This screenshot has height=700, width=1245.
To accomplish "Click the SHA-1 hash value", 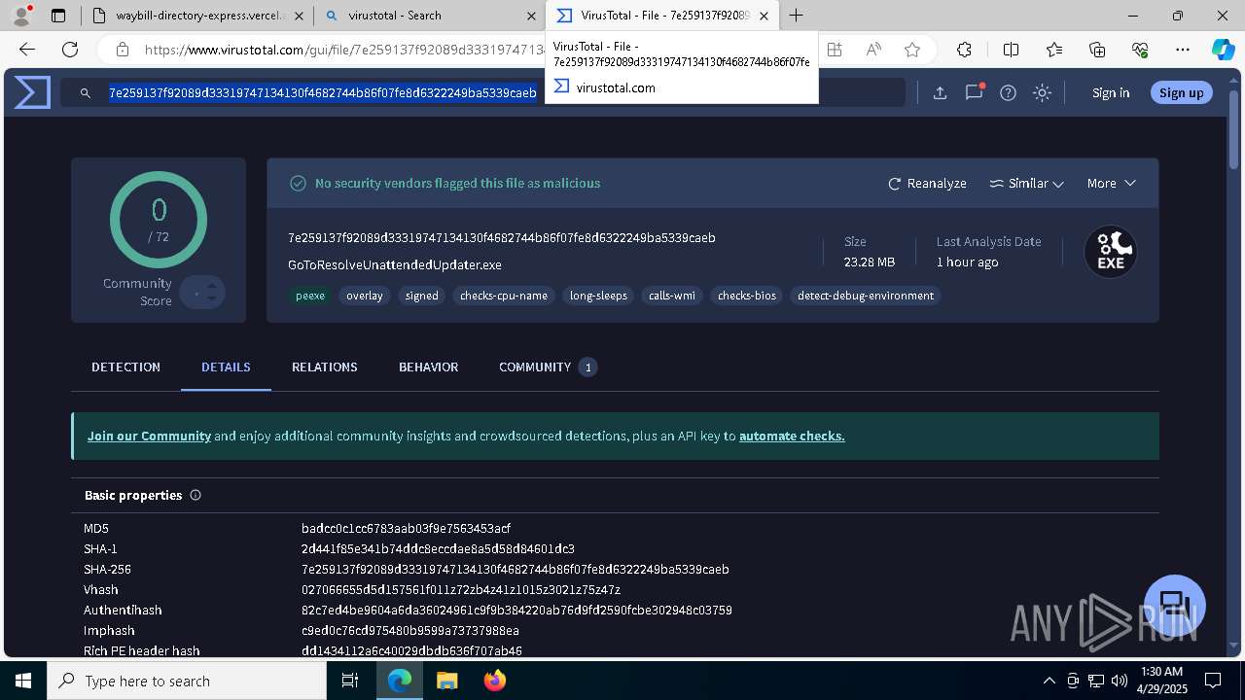I will coord(438,549).
